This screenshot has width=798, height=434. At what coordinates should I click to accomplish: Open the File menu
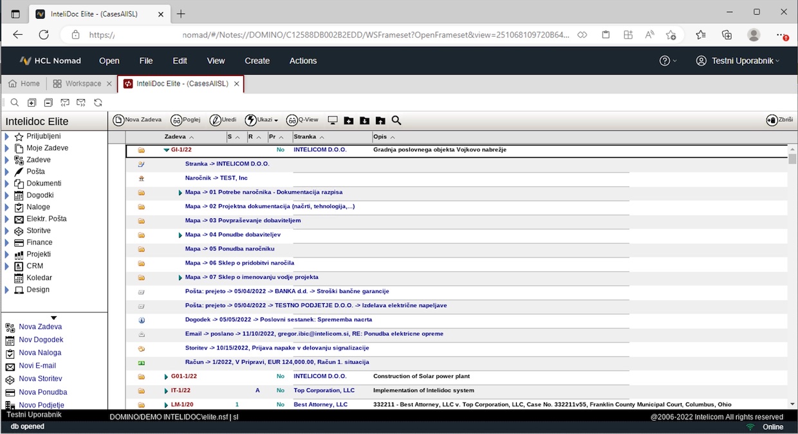(146, 61)
